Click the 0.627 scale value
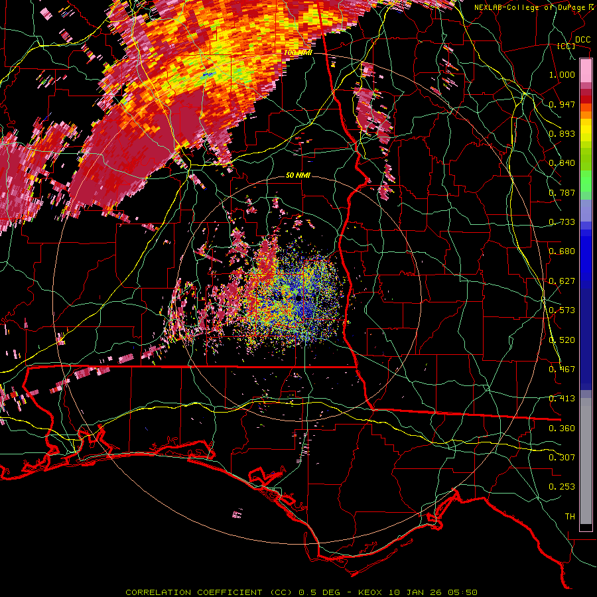 [562, 281]
